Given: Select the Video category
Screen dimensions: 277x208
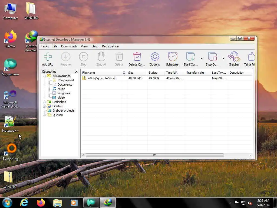Looking at the screenshot, I should [61, 97].
